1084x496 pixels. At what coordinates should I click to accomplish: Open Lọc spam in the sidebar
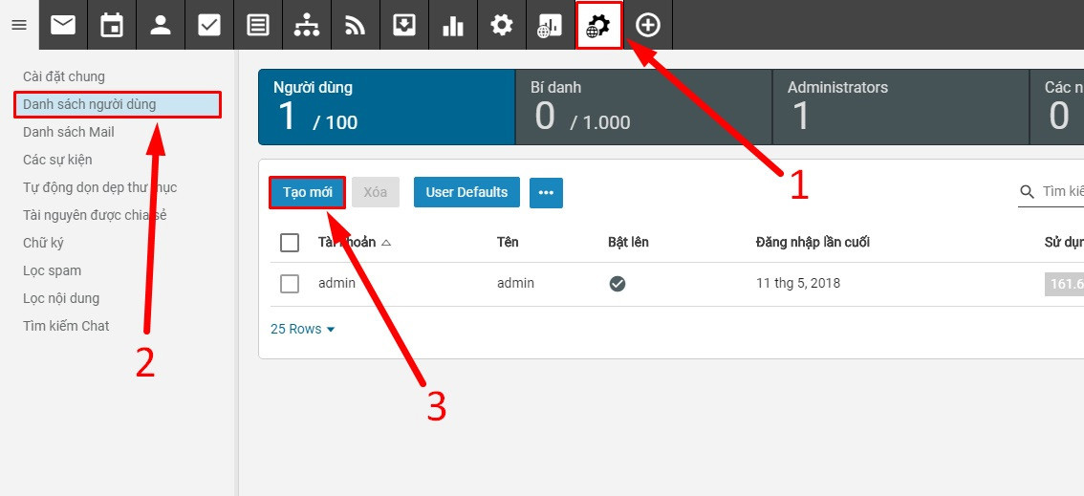tap(53, 270)
